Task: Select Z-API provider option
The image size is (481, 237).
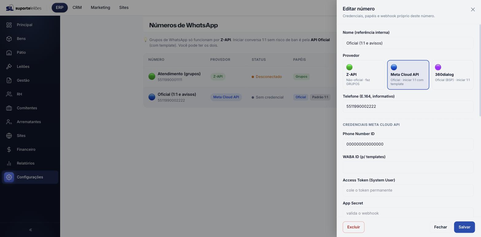Action: pos(364,75)
